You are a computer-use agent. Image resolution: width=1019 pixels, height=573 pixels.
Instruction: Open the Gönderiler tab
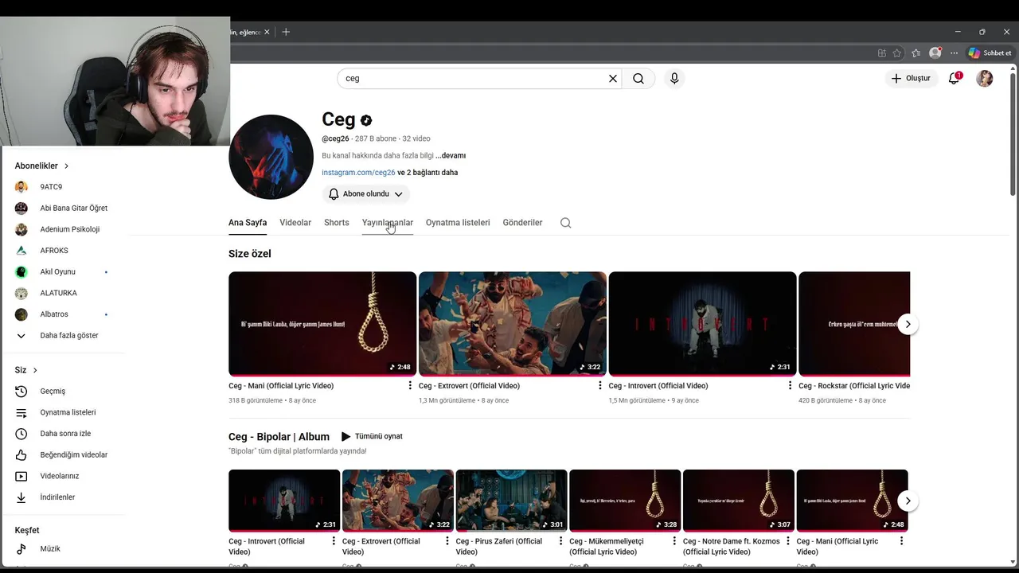click(522, 223)
